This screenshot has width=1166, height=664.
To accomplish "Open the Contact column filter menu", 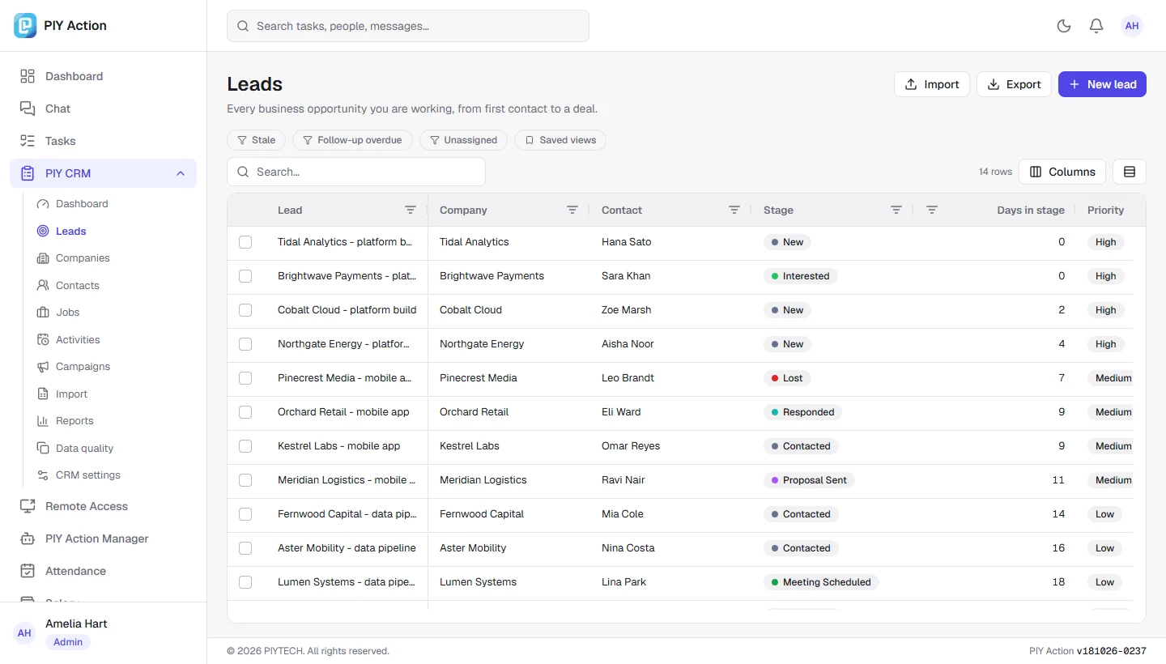I will (734, 210).
